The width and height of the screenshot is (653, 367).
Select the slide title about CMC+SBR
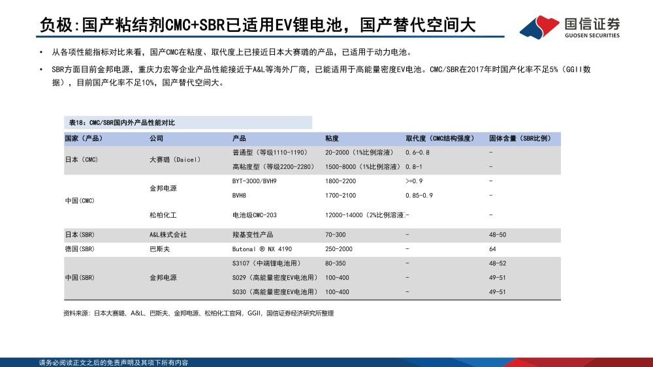(x=258, y=25)
